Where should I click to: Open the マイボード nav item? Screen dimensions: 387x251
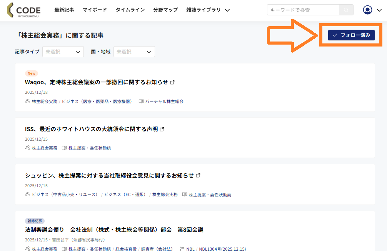click(x=95, y=10)
